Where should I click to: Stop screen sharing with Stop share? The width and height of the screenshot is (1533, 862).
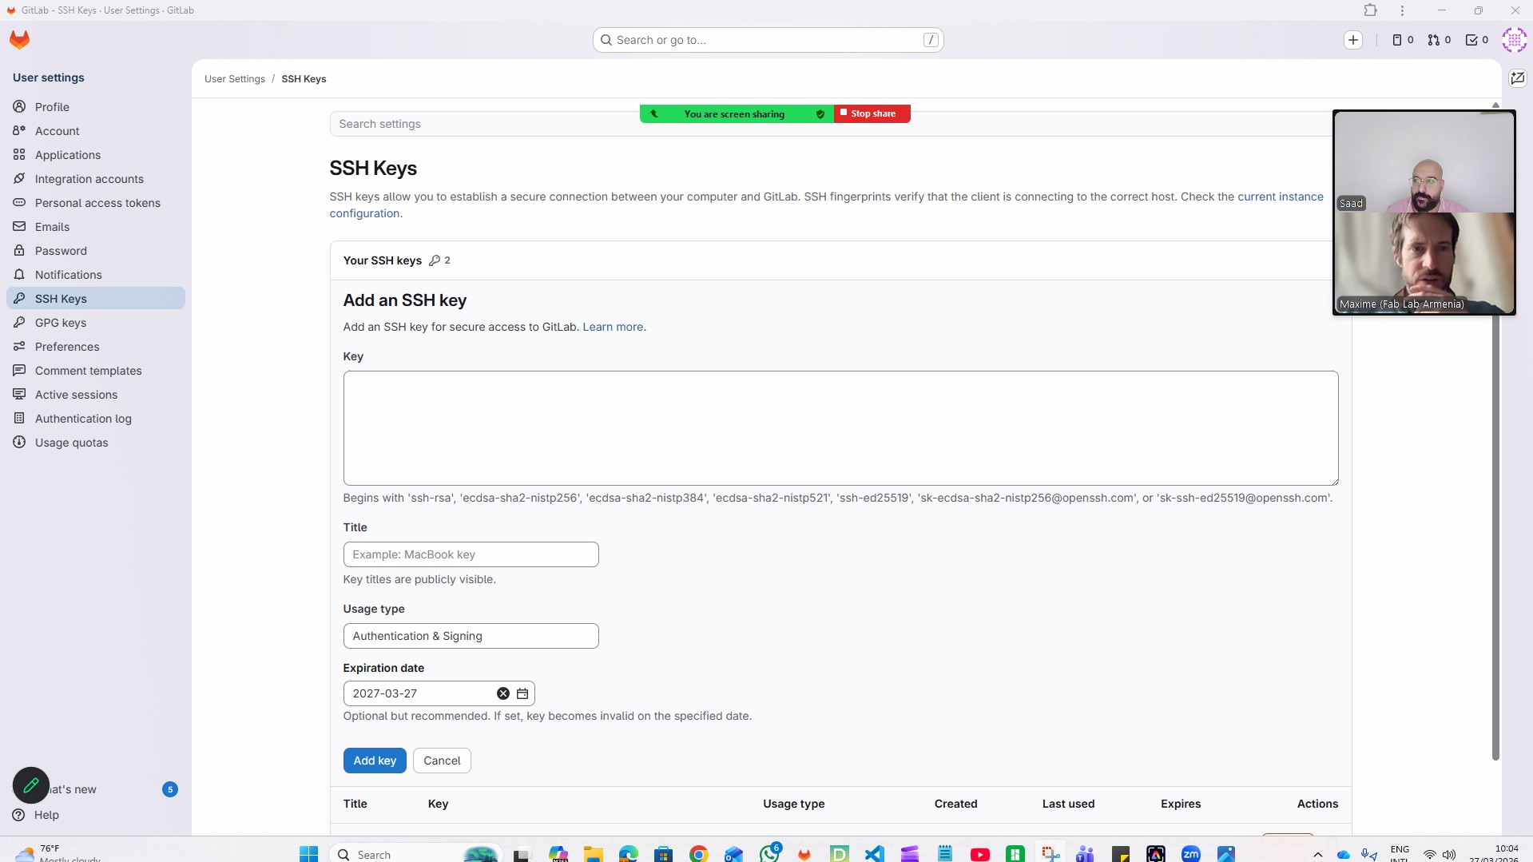coord(872,113)
